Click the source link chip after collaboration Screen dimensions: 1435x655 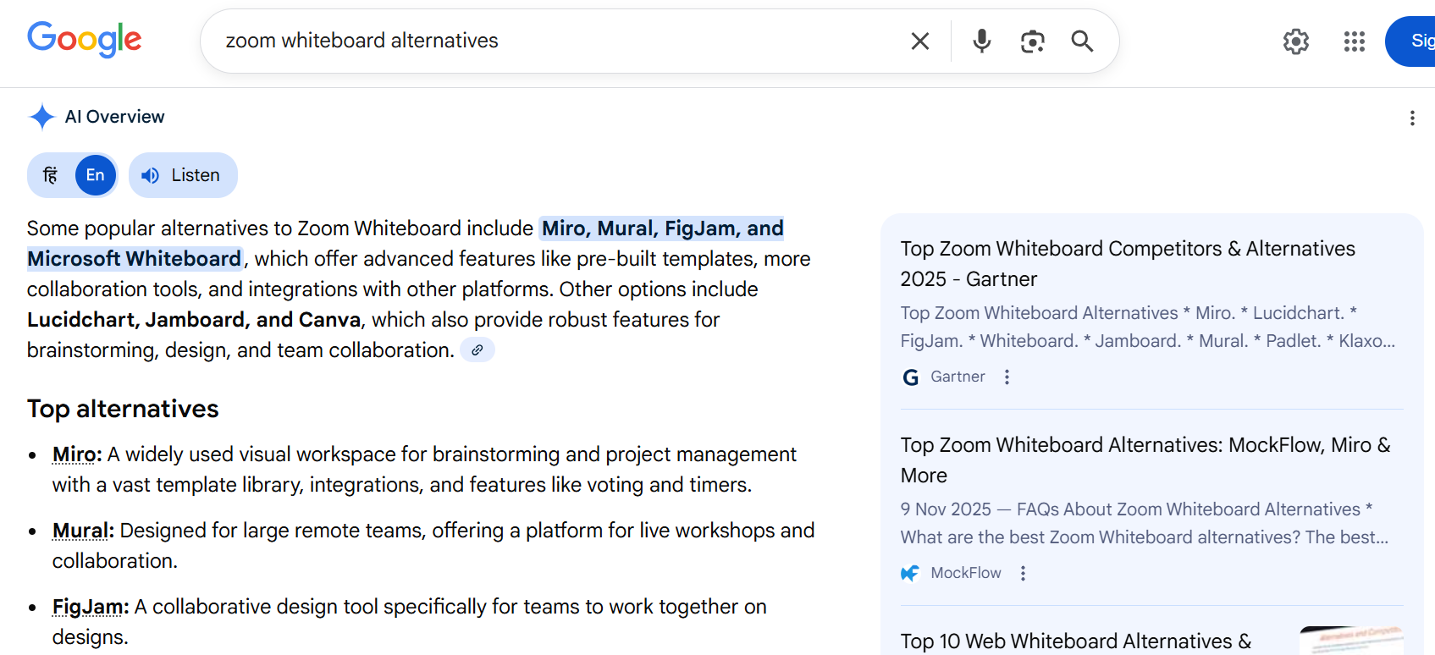point(477,350)
